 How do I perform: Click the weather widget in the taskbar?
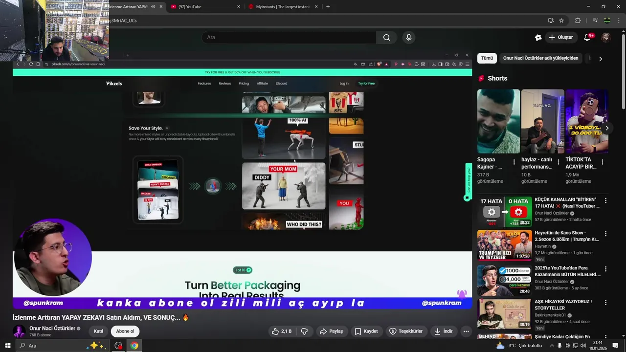(519, 346)
